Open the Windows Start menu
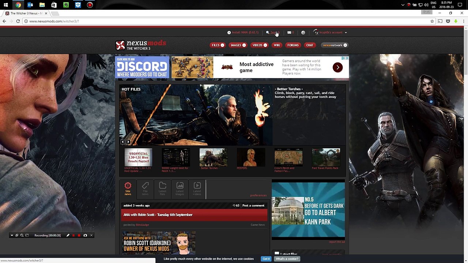 6,5
